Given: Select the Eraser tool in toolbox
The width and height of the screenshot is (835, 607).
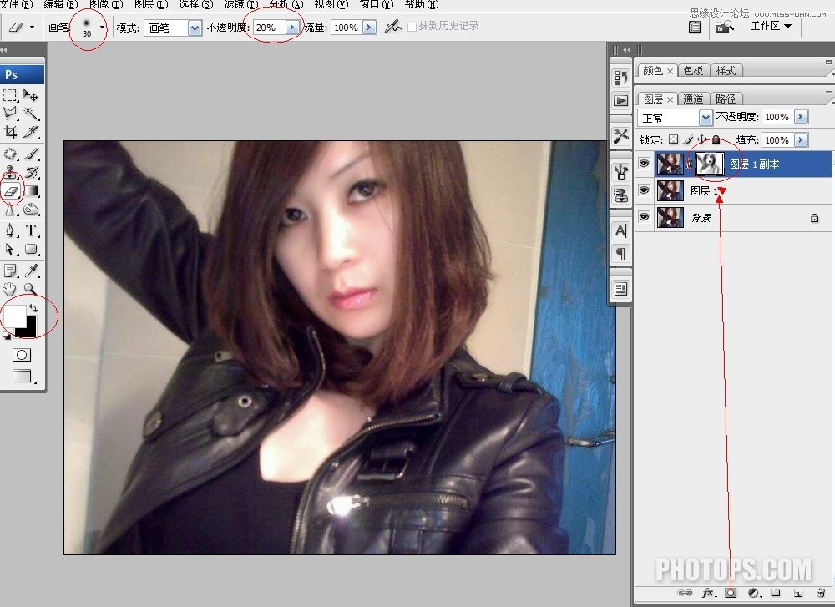Looking at the screenshot, I should [x=11, y=190].
